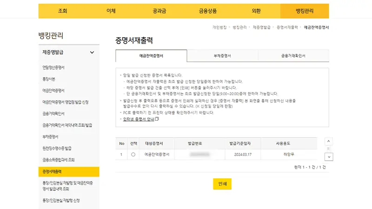Open 금융거래확인서 in the sidebar
This screenshot has height=209, width=372.
(x=53, y=114)
